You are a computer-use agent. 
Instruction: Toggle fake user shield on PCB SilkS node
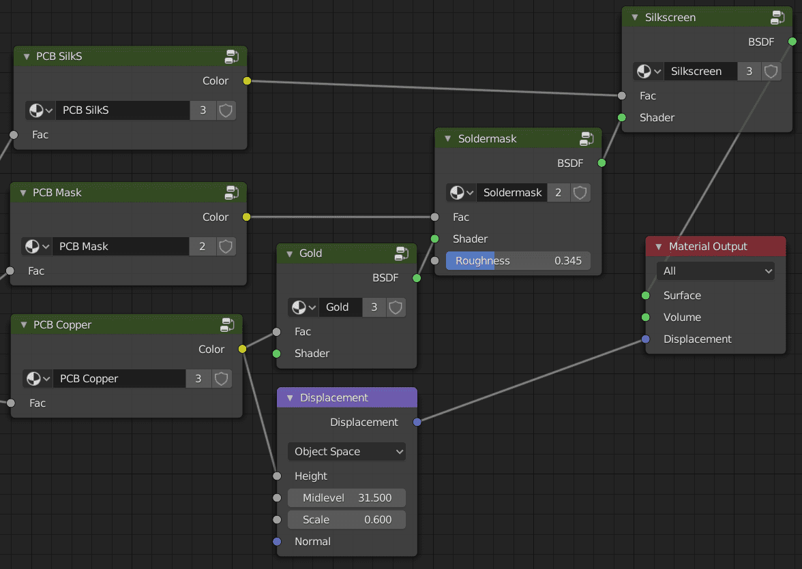point(226,110)
